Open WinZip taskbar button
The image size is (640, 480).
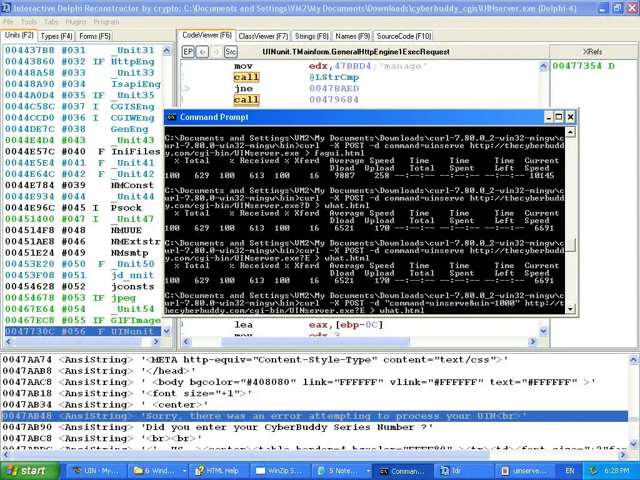[x=279, y=471]
